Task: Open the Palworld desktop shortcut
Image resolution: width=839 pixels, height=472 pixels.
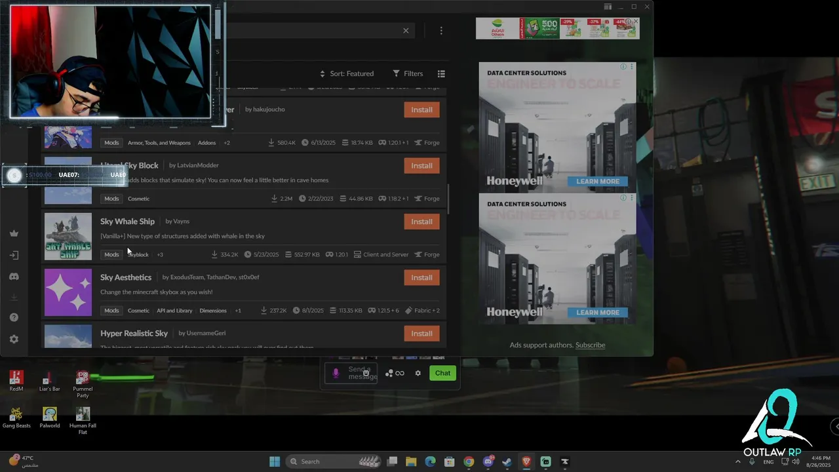Action: [x=49, y=418]
